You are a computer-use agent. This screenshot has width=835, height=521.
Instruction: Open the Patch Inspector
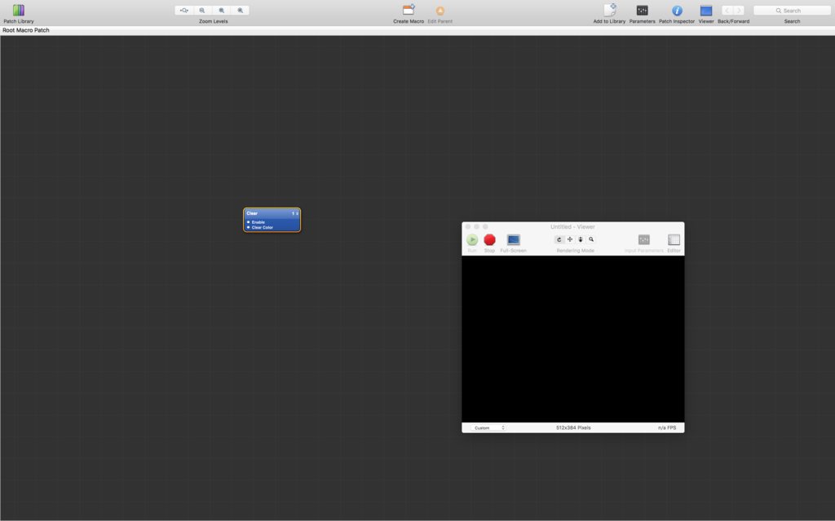677,10
